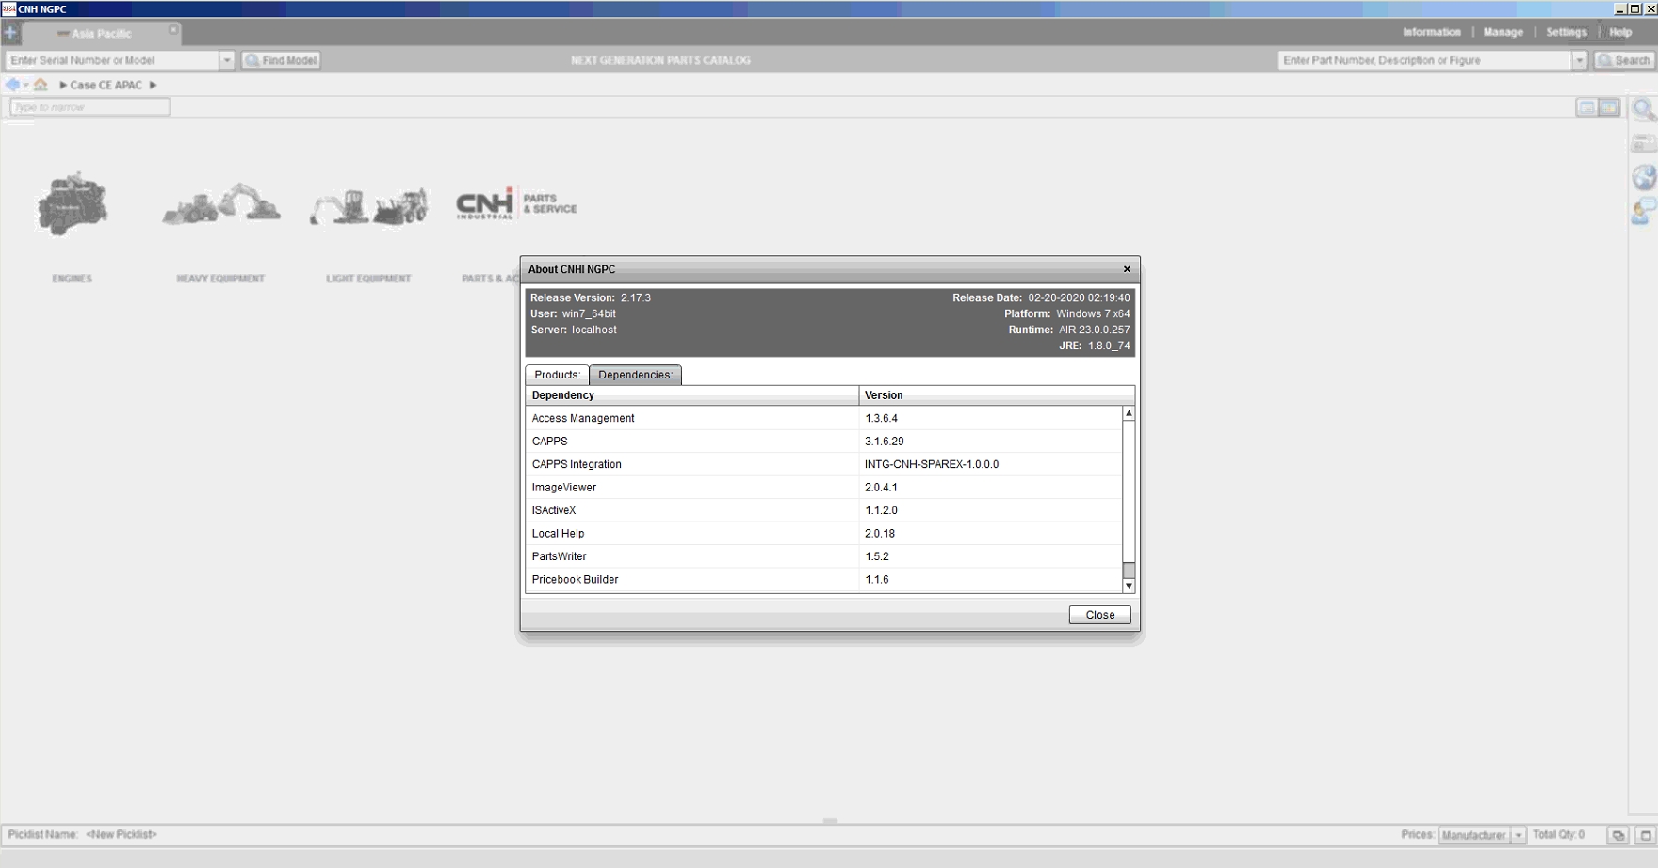Go to home via house icon

point(41,85)
